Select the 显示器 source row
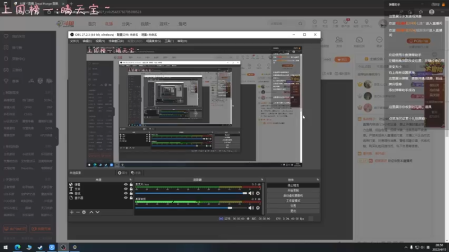The width and height of the screenshot is (449, 252). [101, 198]
